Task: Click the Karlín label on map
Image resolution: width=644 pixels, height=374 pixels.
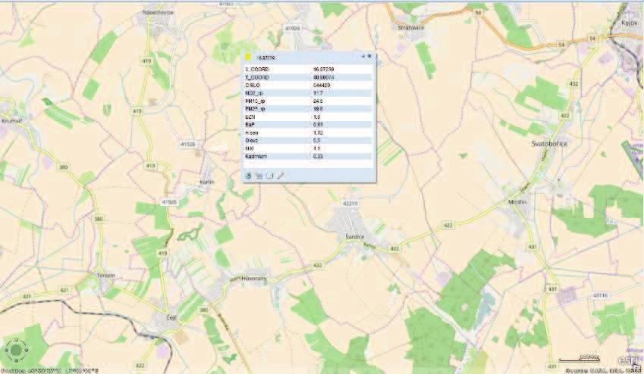Action: coord(206,182)
